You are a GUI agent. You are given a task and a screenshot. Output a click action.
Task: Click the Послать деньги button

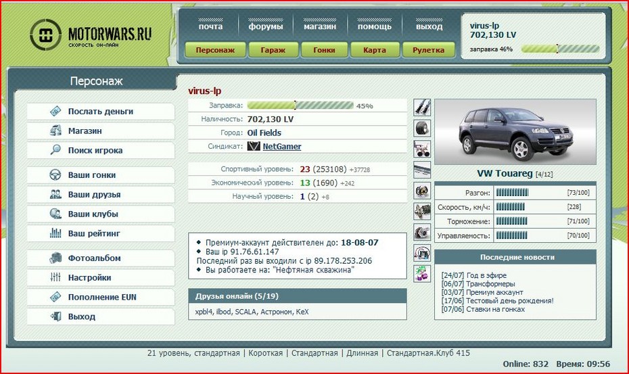coord(100,112)
